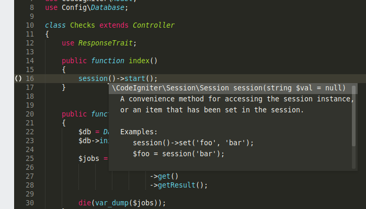Click the session()->set('foo', 'bar') example line
Viewport: 366px width, 209px height.
[x=193, y=143]
